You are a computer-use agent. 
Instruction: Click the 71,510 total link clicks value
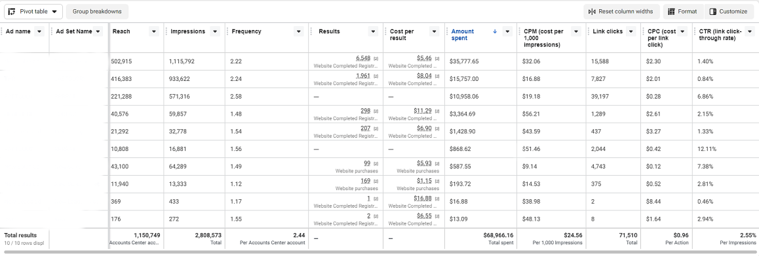click(x=629, y=235)
